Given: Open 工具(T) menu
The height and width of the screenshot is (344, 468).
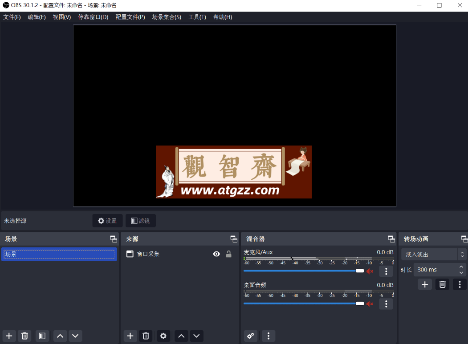Looking at the screenshot, I should pos(197,17).
